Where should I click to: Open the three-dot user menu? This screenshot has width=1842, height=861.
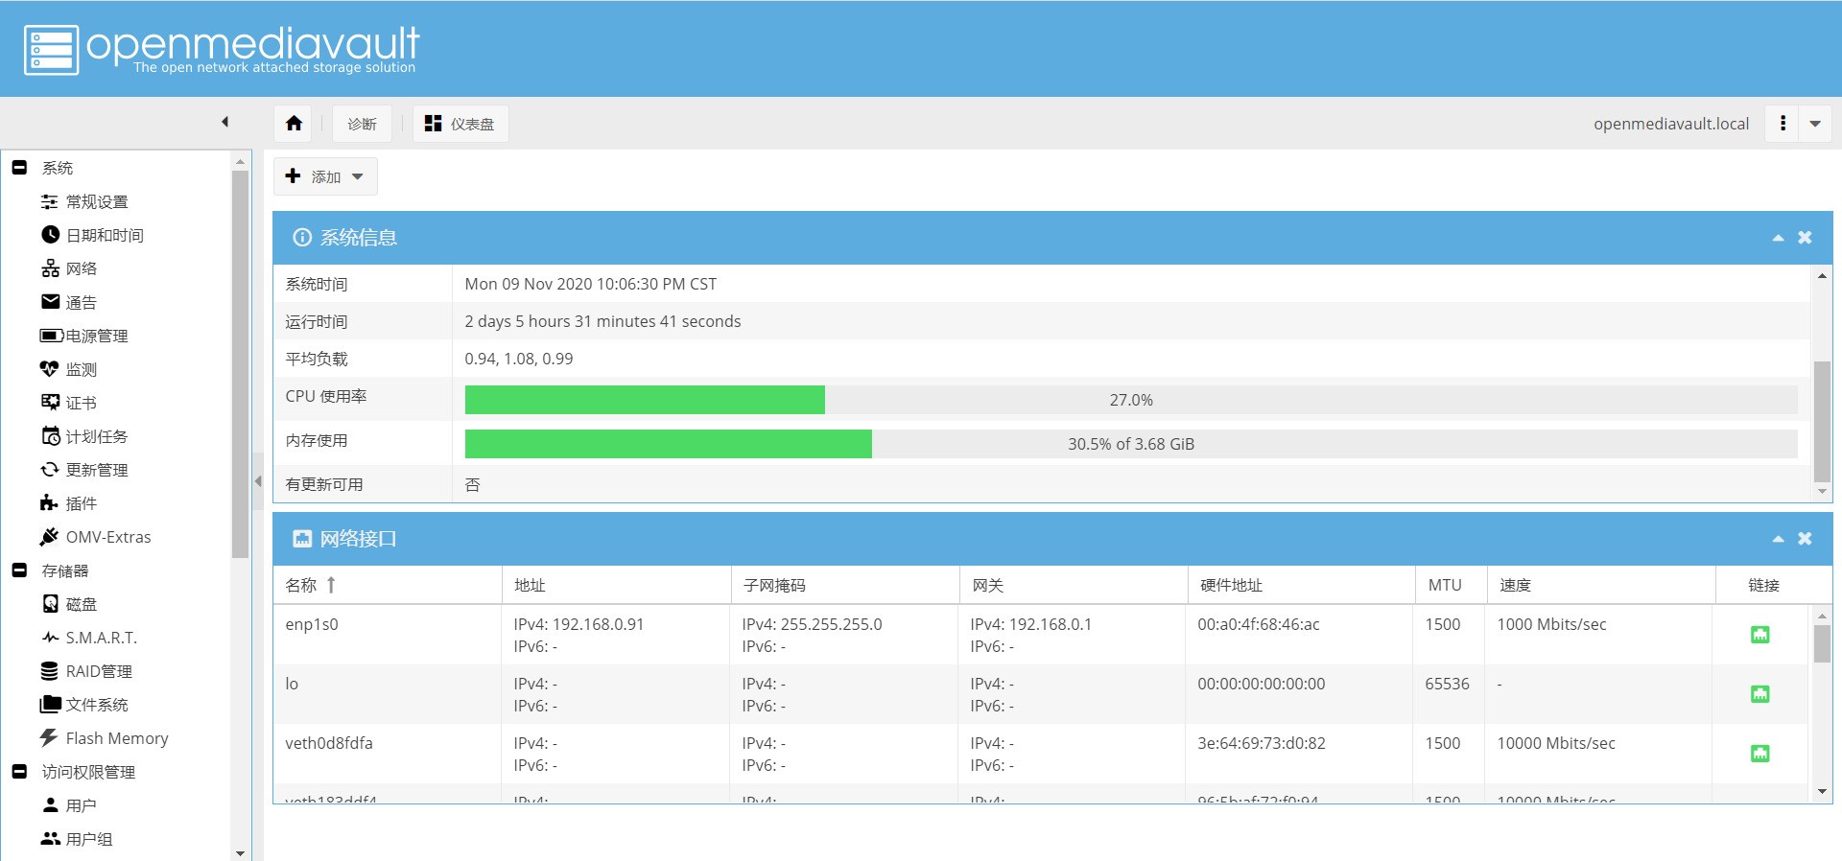click(1783, 124)
